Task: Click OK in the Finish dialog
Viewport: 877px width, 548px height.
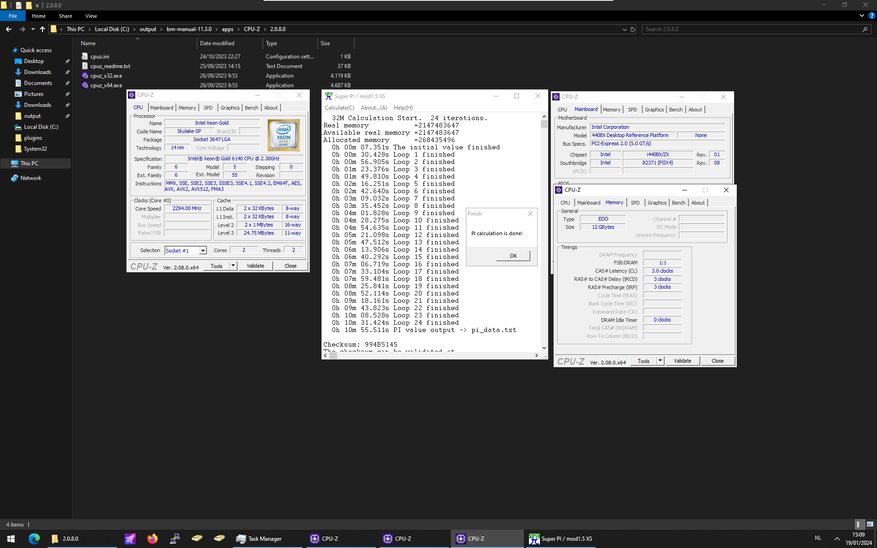Action: 513,256
